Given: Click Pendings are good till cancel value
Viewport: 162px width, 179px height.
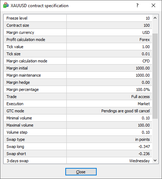Looking at the screenshot, I should coord(126,111).
